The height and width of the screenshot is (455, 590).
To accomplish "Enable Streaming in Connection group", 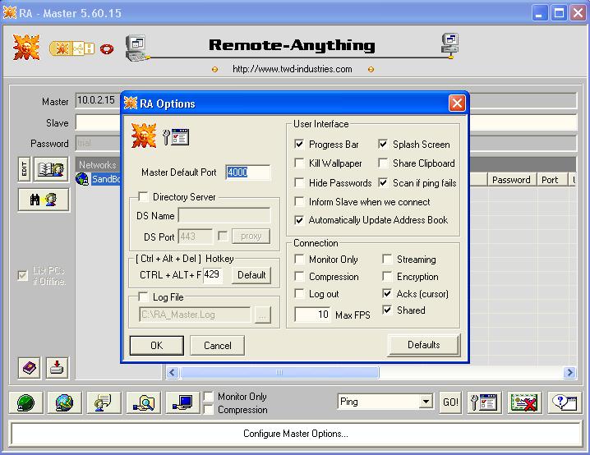I will click(x=387, y=259).
